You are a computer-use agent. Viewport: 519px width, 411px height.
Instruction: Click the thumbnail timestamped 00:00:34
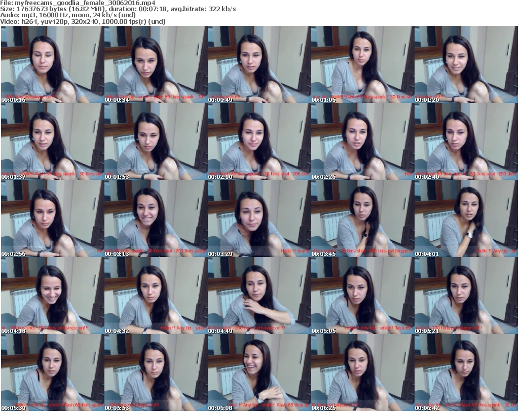156,64
